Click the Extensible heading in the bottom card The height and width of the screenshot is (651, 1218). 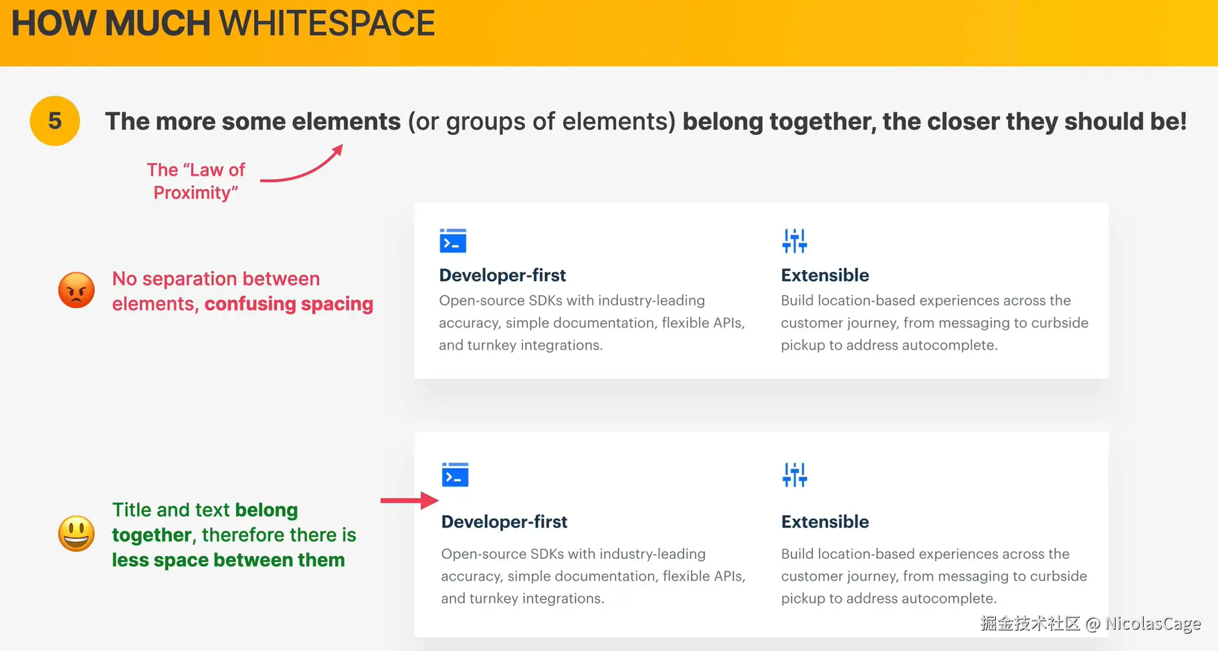pos(825,522)
